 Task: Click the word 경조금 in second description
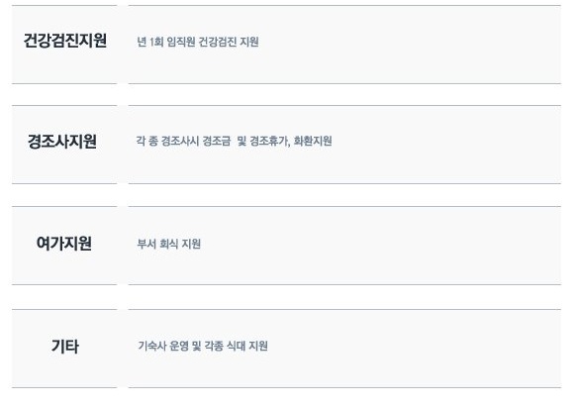point(217,141)
